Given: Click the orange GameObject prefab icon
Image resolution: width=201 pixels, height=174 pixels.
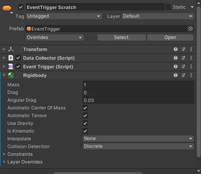Looking at the screenshot, I should [7, 8].
